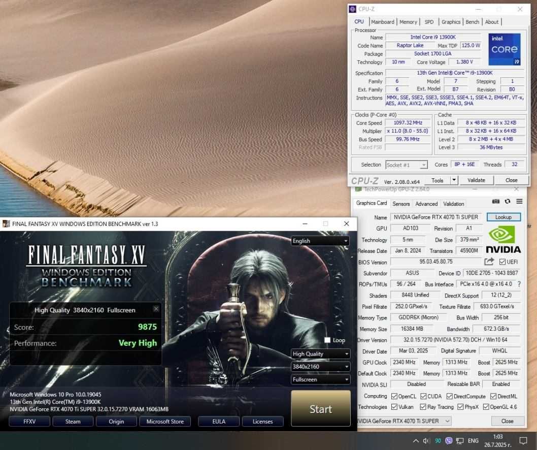Toggle the CUDA checkbox
The height and width of the screenshot is (450, 537).
[424, 396]
